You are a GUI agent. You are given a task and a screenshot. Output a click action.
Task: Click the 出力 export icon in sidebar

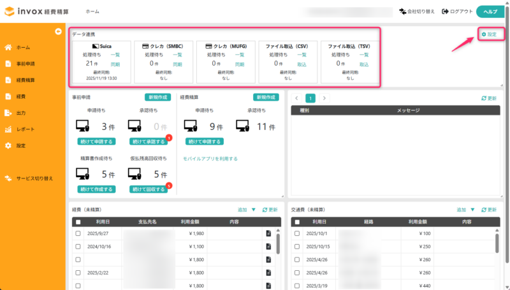[x=8, y=113]
